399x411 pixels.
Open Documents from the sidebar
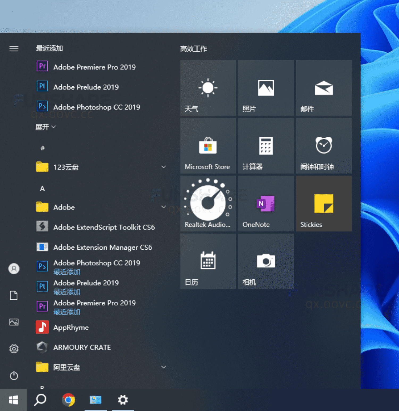14,295
